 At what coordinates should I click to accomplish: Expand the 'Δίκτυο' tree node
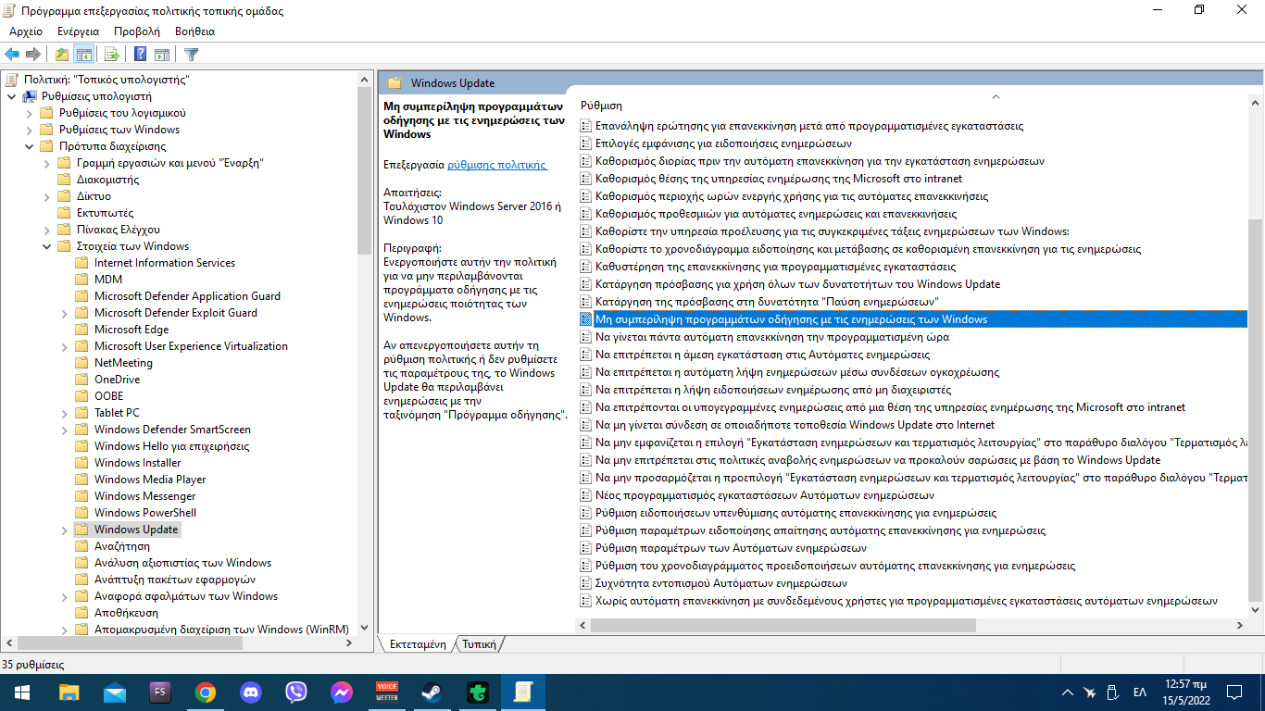[x=46, y=196]
